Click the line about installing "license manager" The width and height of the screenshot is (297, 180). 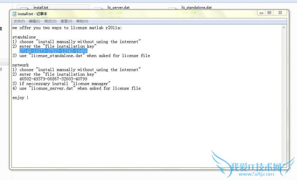coord(61,84)
